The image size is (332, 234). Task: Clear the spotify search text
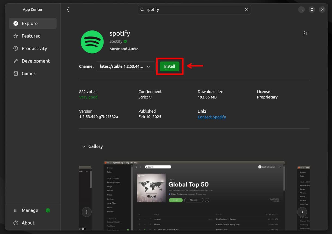246,10
